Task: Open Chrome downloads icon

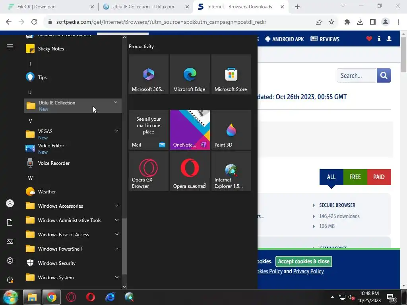Action: 360,22
